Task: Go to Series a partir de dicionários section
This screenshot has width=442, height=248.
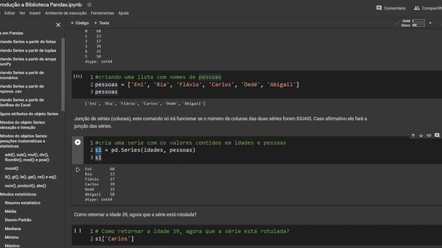Action: [22, 75]
